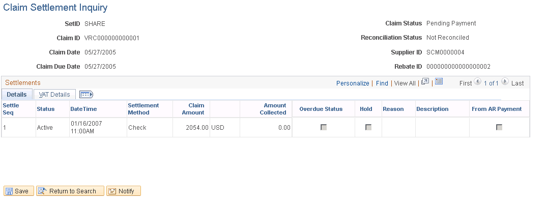Sort by From AR Payment column header
This screenshot has height=202, width=547.
[497, 109]
